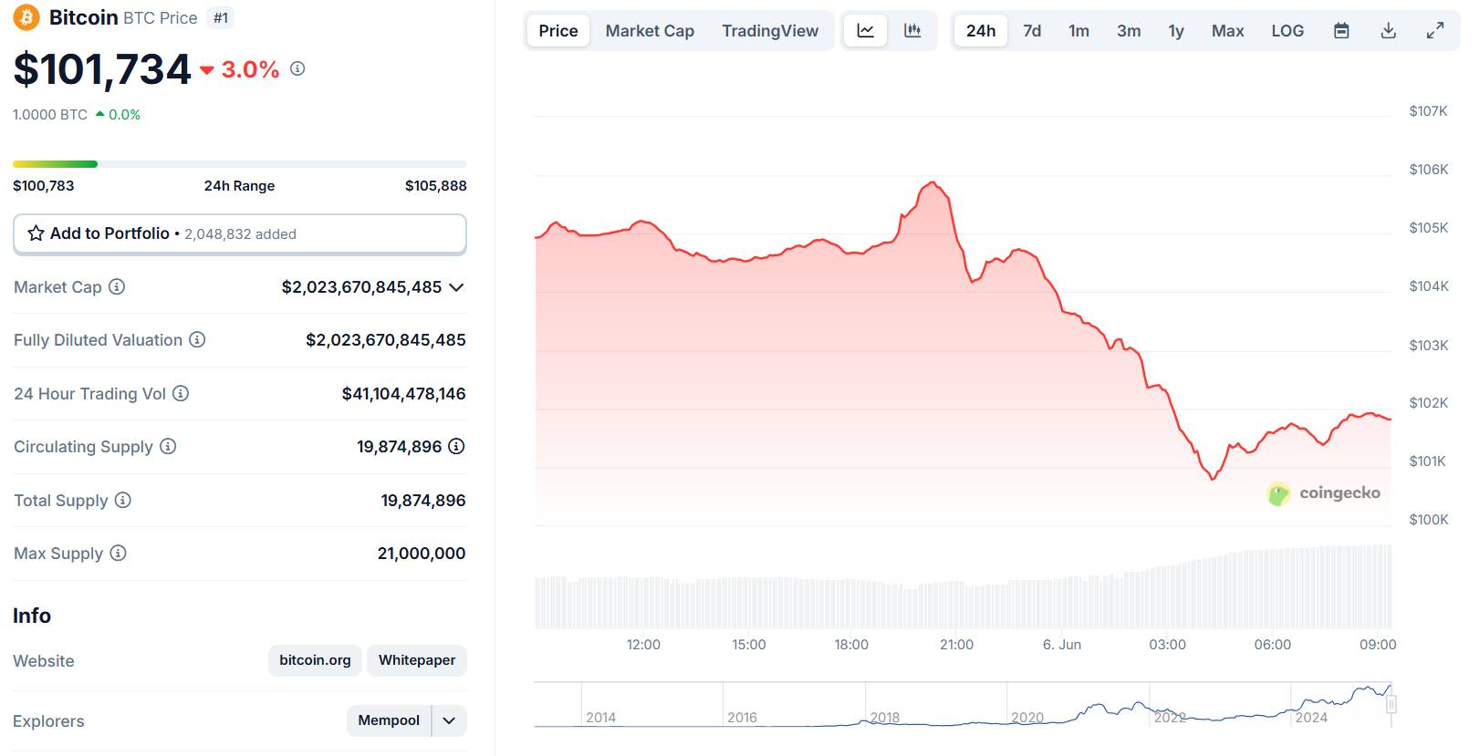Open the calendar date range picker
The width and height of the screenshot is (1480, 756).
click(x=1341, y=31)
